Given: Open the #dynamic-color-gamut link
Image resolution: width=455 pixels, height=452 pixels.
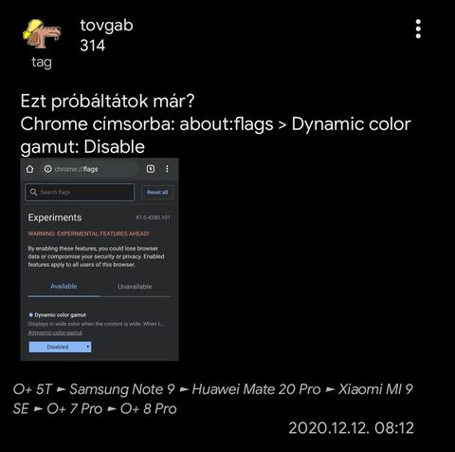Looking at the screenshot, I should [x=55, y=332].
